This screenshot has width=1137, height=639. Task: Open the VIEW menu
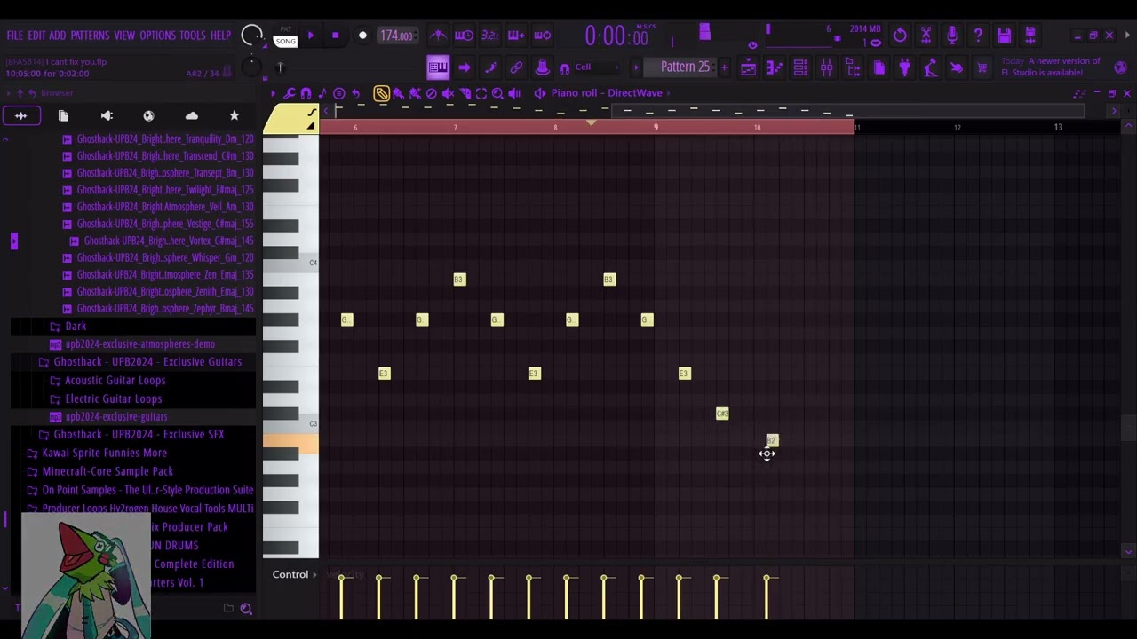(x=124, y=35)
